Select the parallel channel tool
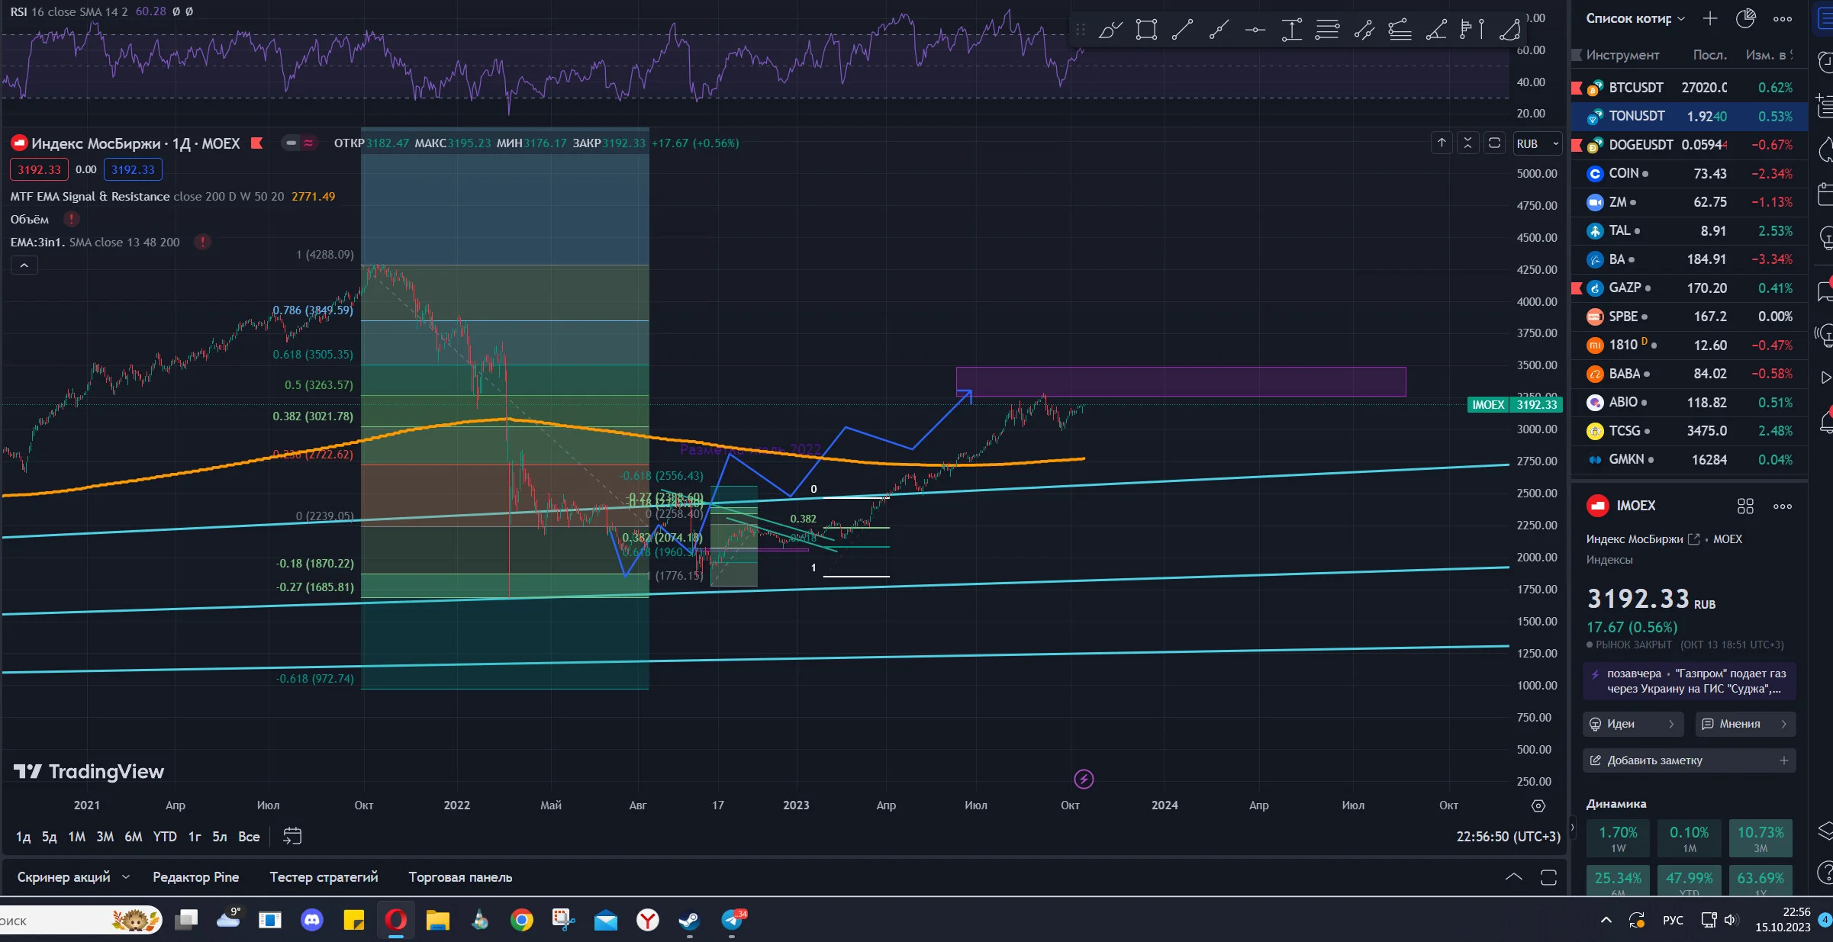This screenshot has width=1833, height=942. tap(1364, 31)
